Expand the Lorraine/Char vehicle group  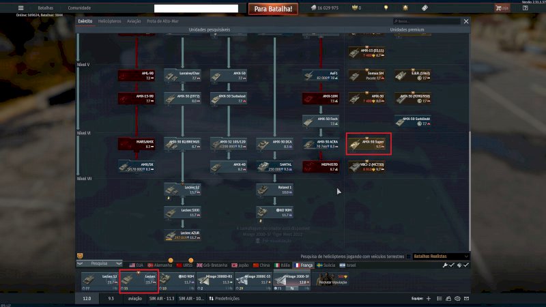point(182,76)
